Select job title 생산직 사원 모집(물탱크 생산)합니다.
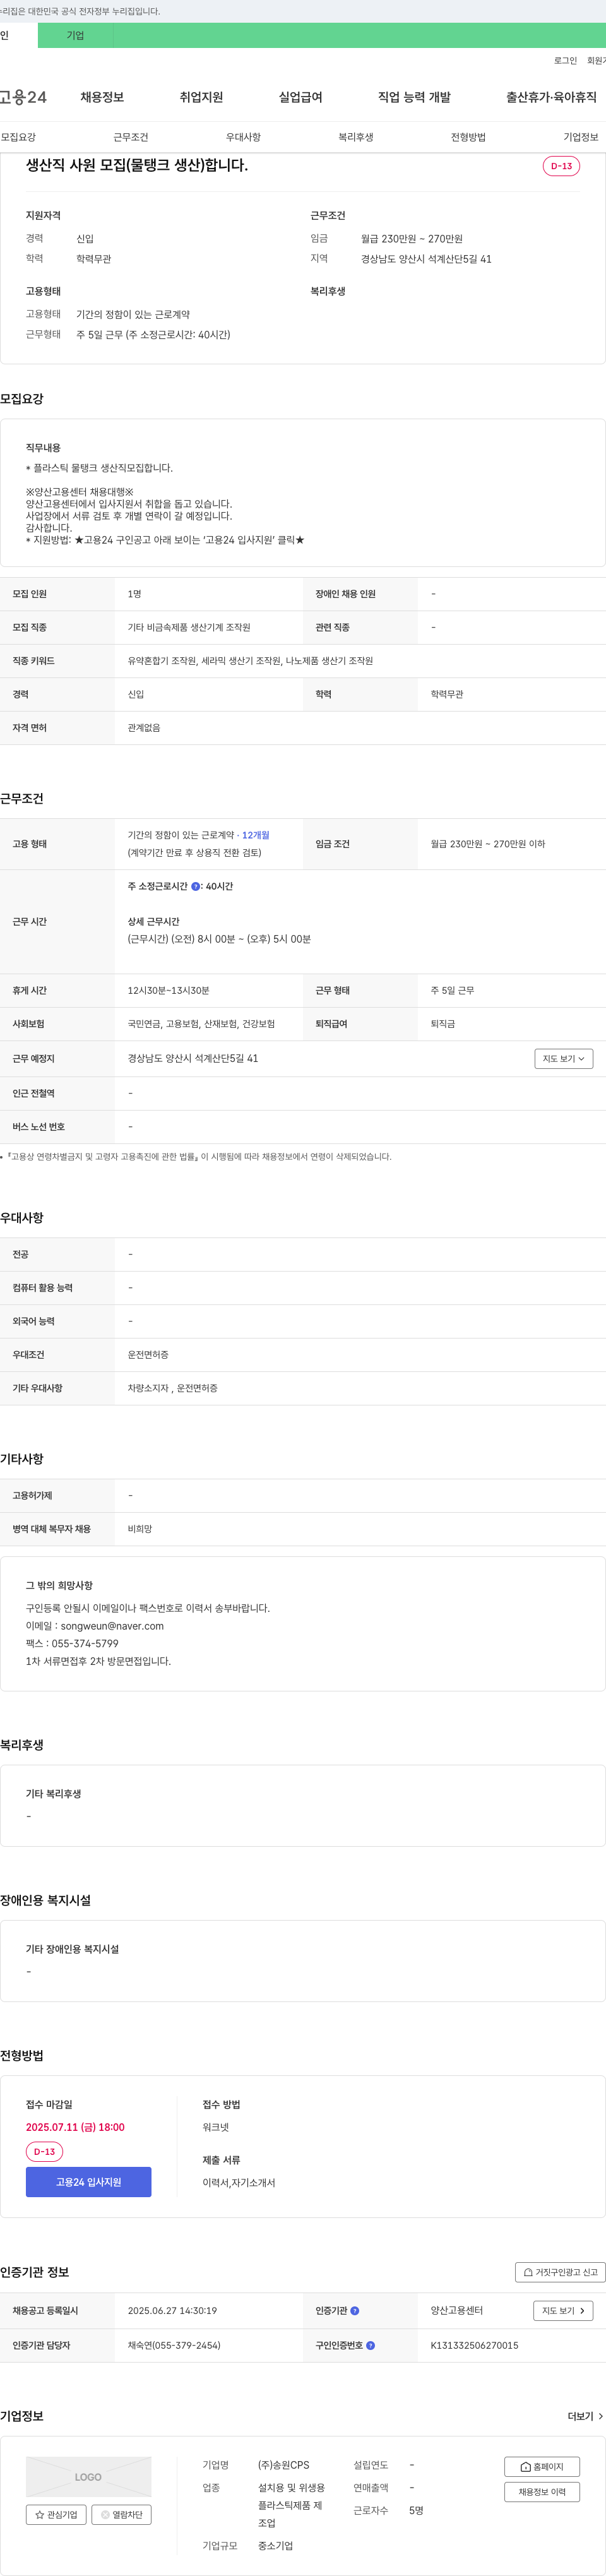Image resolution: width=606 pixels, height=2576 pixels. [x=137, y=165]
